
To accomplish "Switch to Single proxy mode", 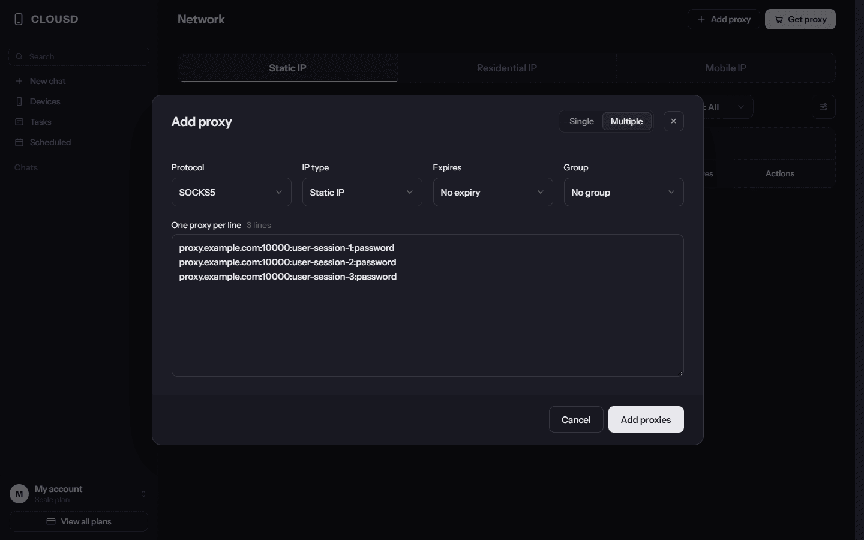I will click(581, 121).
